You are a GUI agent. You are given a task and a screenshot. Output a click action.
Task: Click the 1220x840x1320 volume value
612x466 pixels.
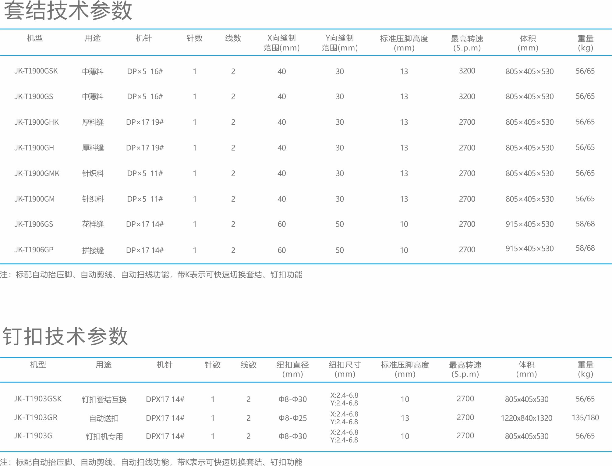[526, 418]
